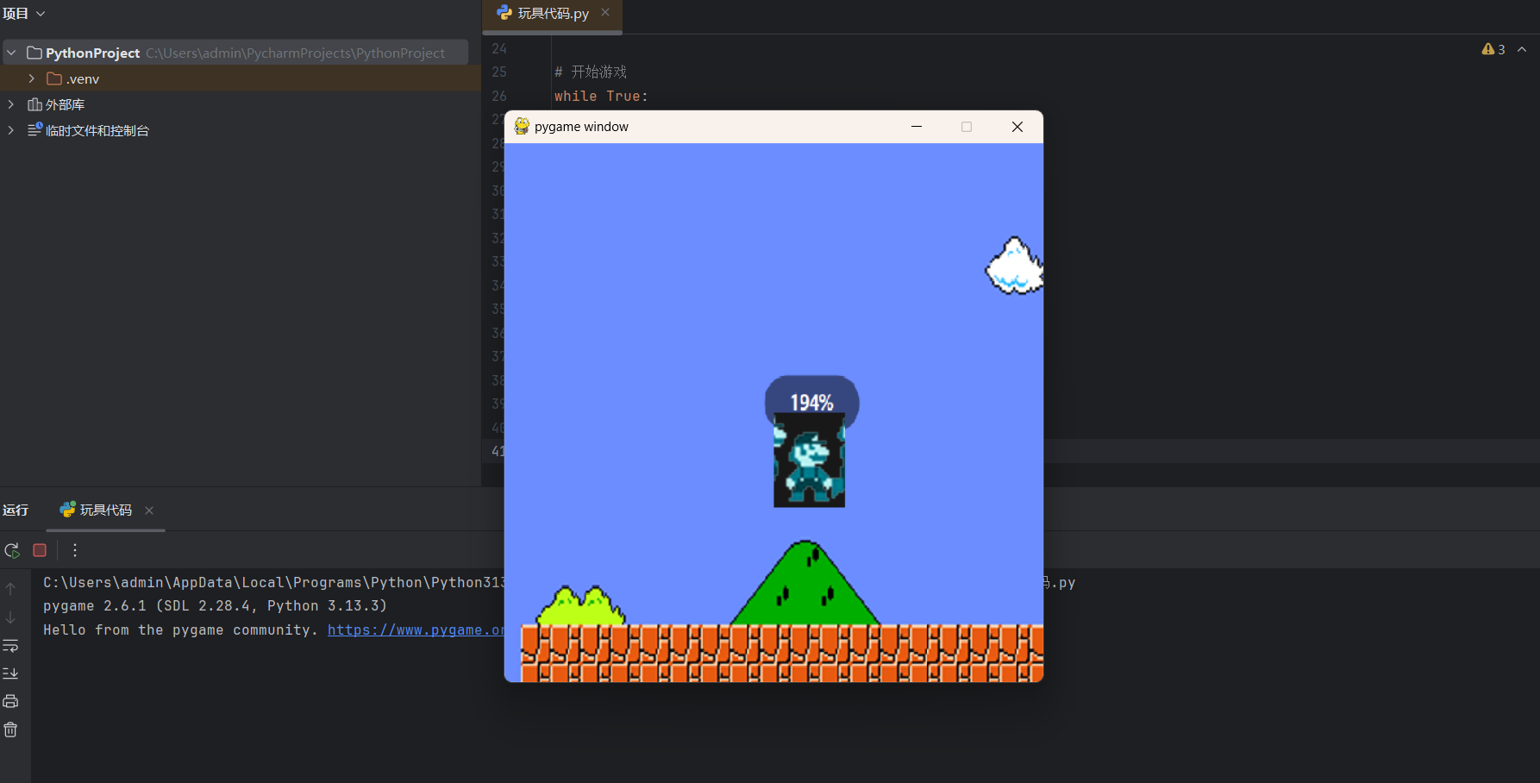The height and width of the screenshot is (783, 1540).
Task: Select 外部库 in the project tree
Action: 56,104
